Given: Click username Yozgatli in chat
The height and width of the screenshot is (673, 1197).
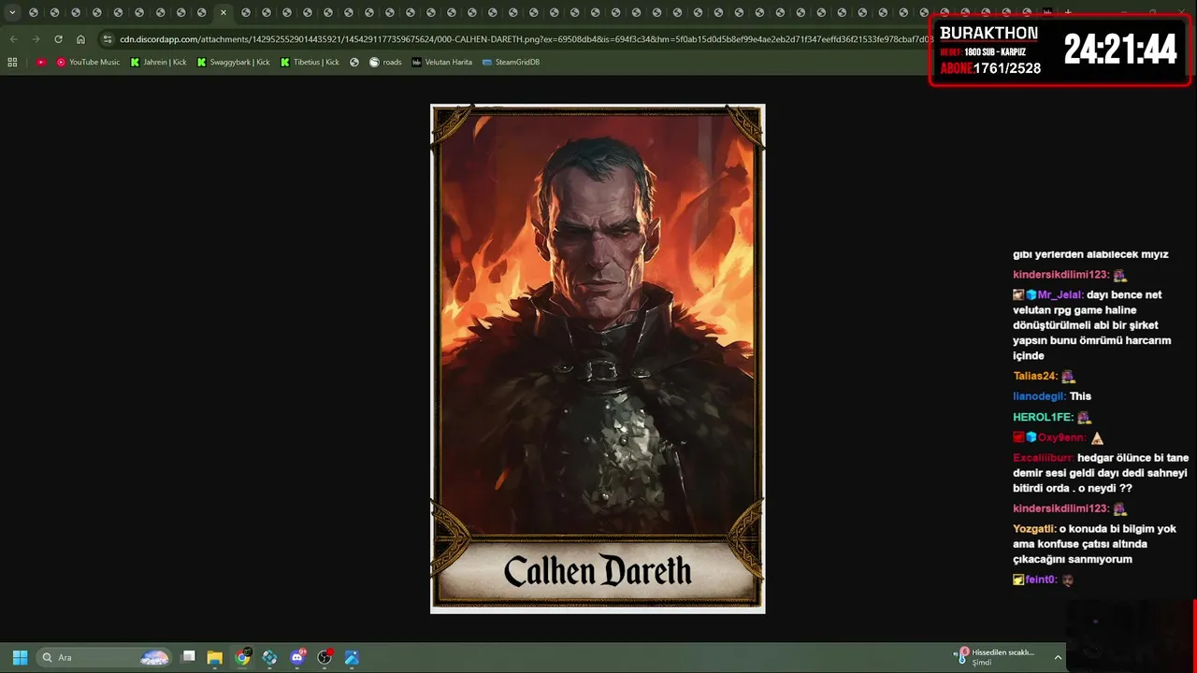Looking at the screenshot, I should tap(1034, 529).
